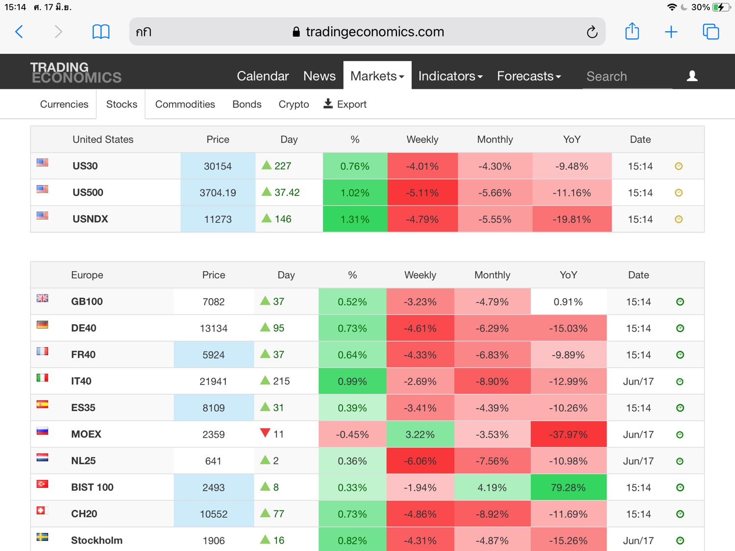Switch to the Commodities tab
Screen dimensions: 735x551
click(185, 104)
